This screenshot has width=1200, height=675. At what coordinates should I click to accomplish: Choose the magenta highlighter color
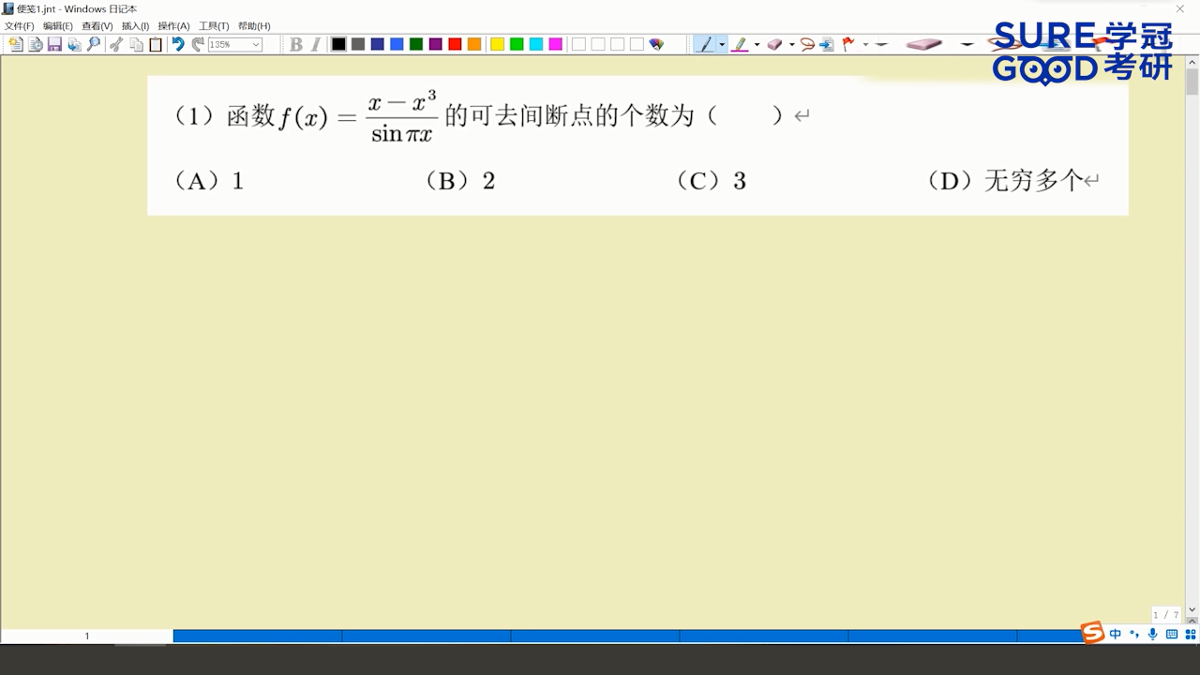click(556, 44)
